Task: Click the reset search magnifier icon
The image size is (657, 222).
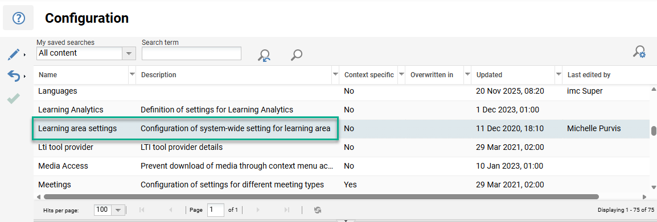Action: pyautogui.click(x=264, y=55)
